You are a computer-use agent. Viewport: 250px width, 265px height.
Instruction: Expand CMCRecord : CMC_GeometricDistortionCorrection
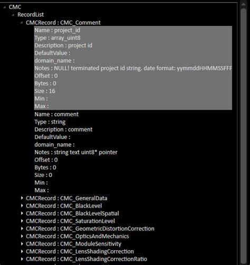[x=22, y=229]
